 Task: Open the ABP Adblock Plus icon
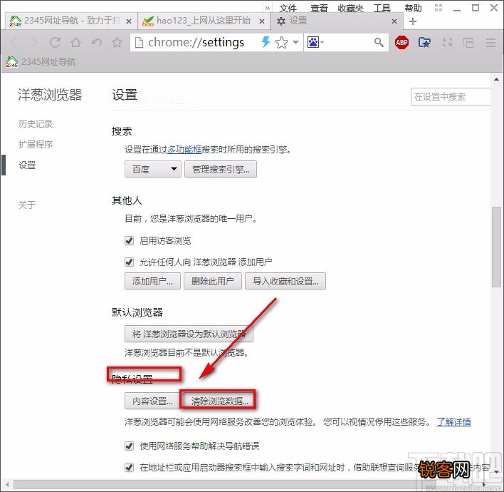pyautogui.click(x=401, y=42)
